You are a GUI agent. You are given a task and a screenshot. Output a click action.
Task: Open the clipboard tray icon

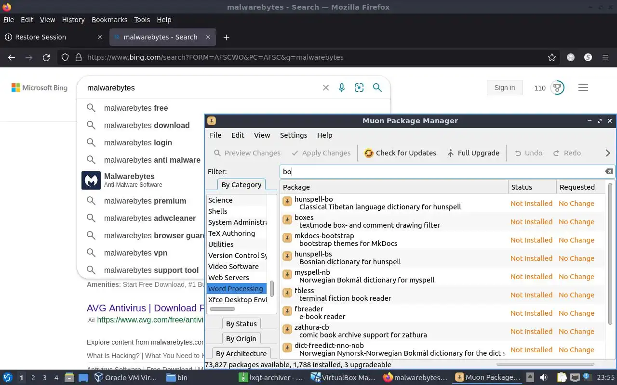562,377
